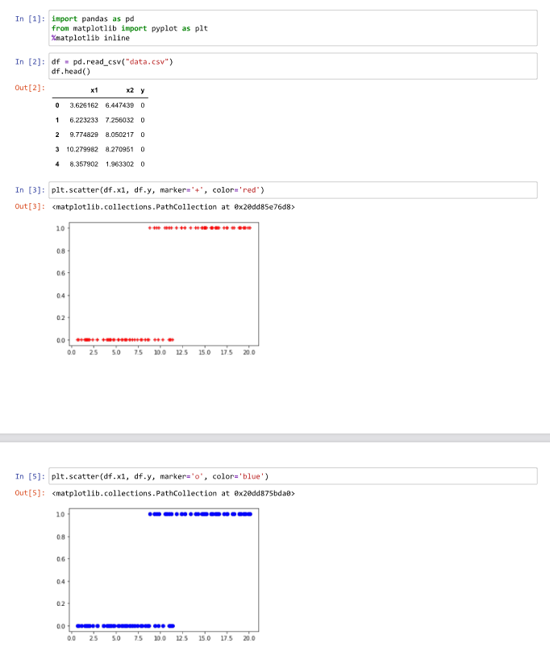Select the In [3]: prompt label
Viewport: 550px width, 647px height.
click(30, 190)
